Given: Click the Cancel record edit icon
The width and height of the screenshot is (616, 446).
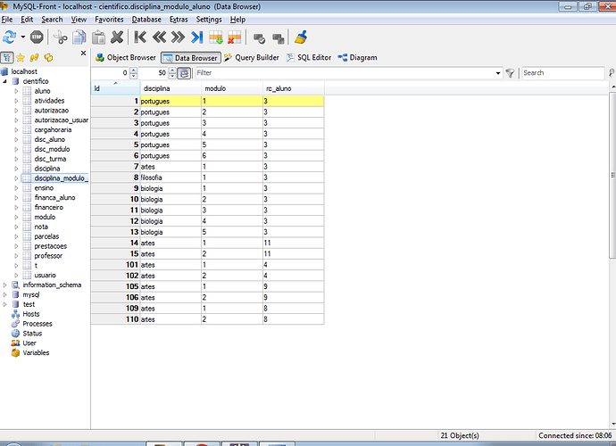Looking at the screenshot, I should point(279,38).
